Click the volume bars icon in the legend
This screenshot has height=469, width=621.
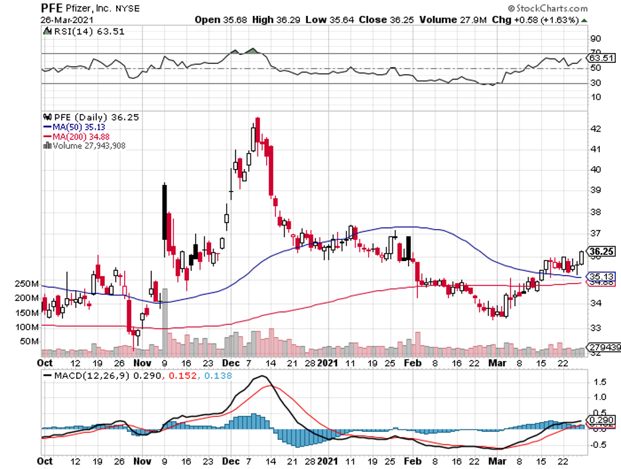[x=47, y=146]
